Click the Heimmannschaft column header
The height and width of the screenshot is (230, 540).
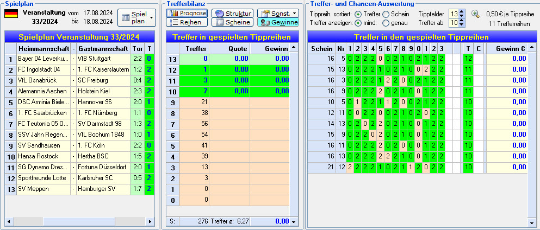pos(44,48)
